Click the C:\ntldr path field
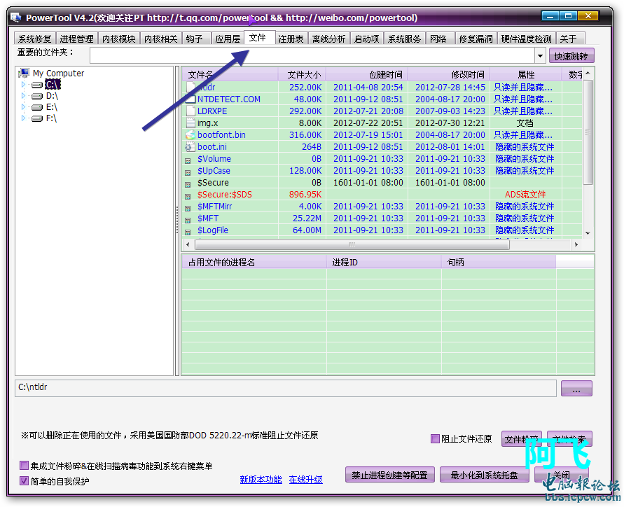Screen dimensions: 624x507 point(285,388)
